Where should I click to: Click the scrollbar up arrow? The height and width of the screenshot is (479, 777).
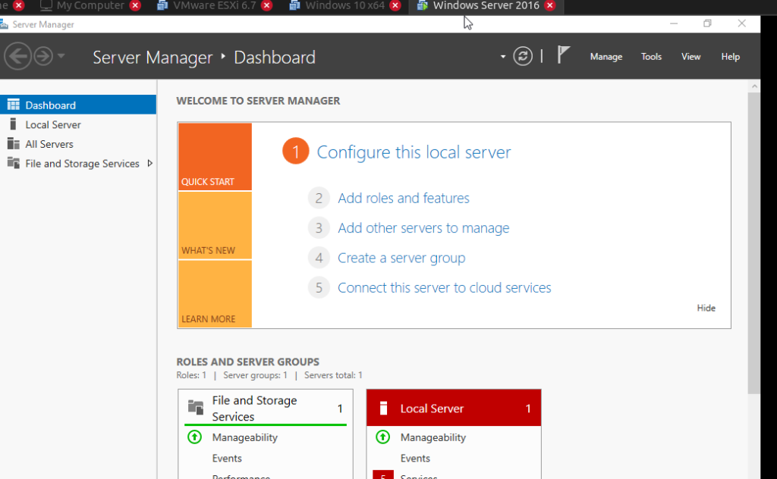(x=754, y=86)
